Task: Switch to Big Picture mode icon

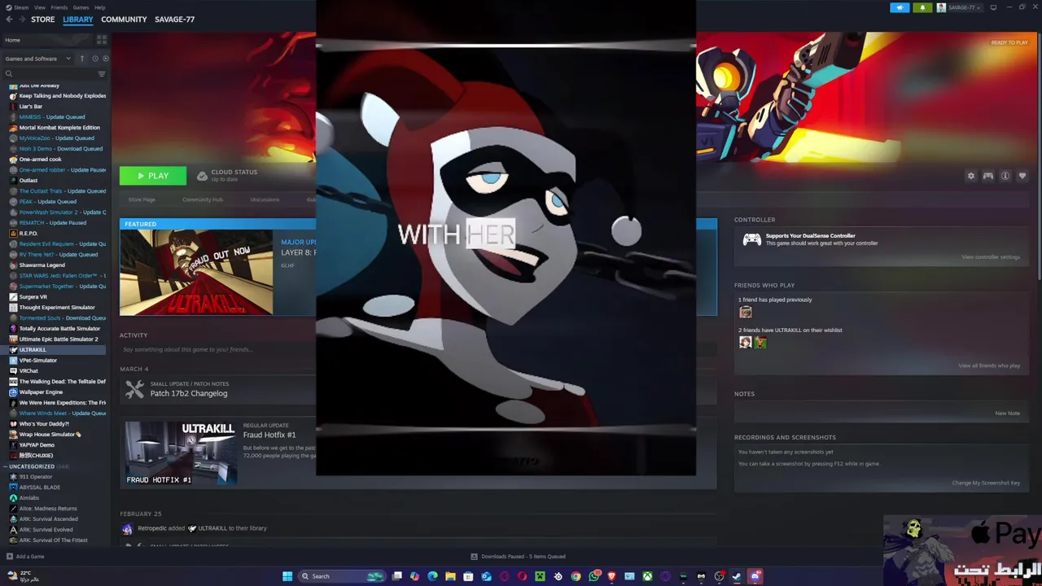Action: (x=993, y=7)
